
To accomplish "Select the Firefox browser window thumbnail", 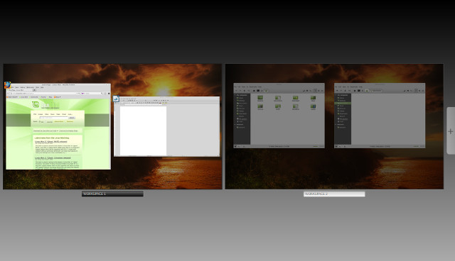I will [x=58, y=126].
